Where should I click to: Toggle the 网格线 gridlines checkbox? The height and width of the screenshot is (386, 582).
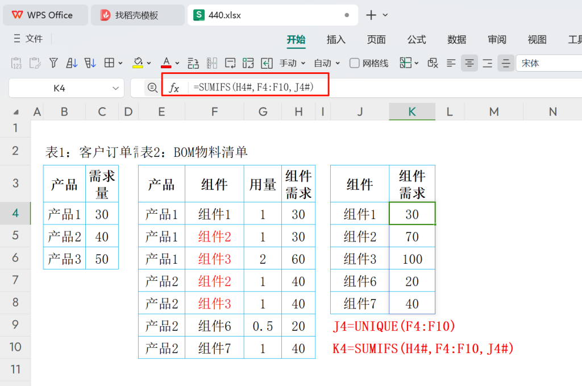point(355,63)
